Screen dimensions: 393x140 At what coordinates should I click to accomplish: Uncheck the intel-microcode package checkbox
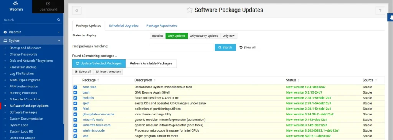click(x=75, y=130)
